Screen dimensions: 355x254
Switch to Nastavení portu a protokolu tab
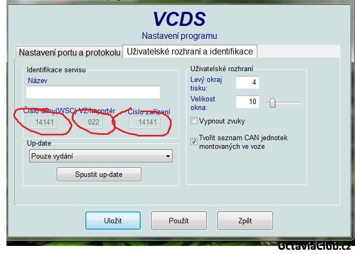point(70,52)
